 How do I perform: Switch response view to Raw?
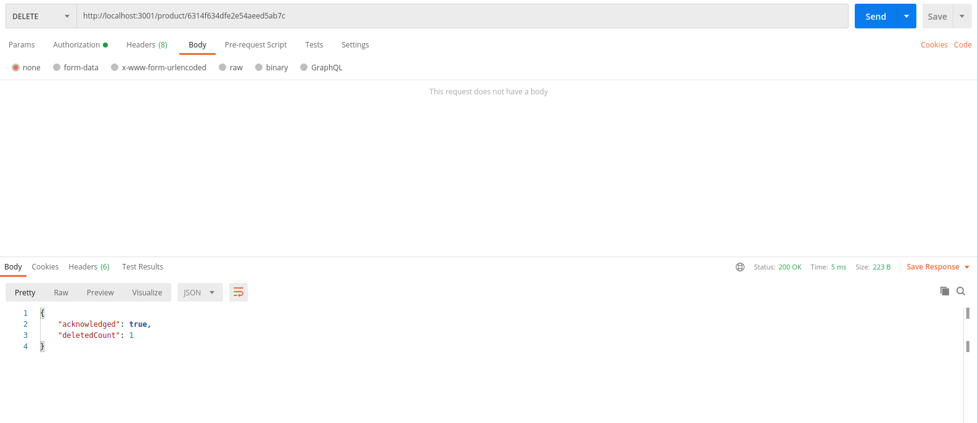click(x=61, y=292)
